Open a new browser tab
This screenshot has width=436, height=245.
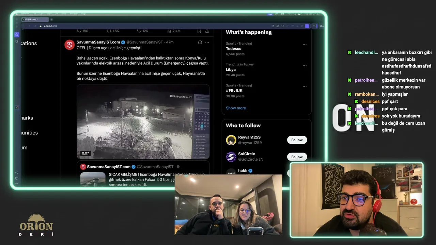coord(52,19)
